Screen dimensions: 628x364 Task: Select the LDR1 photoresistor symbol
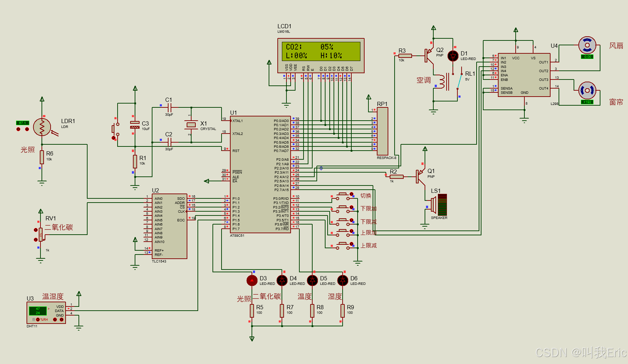42,127
